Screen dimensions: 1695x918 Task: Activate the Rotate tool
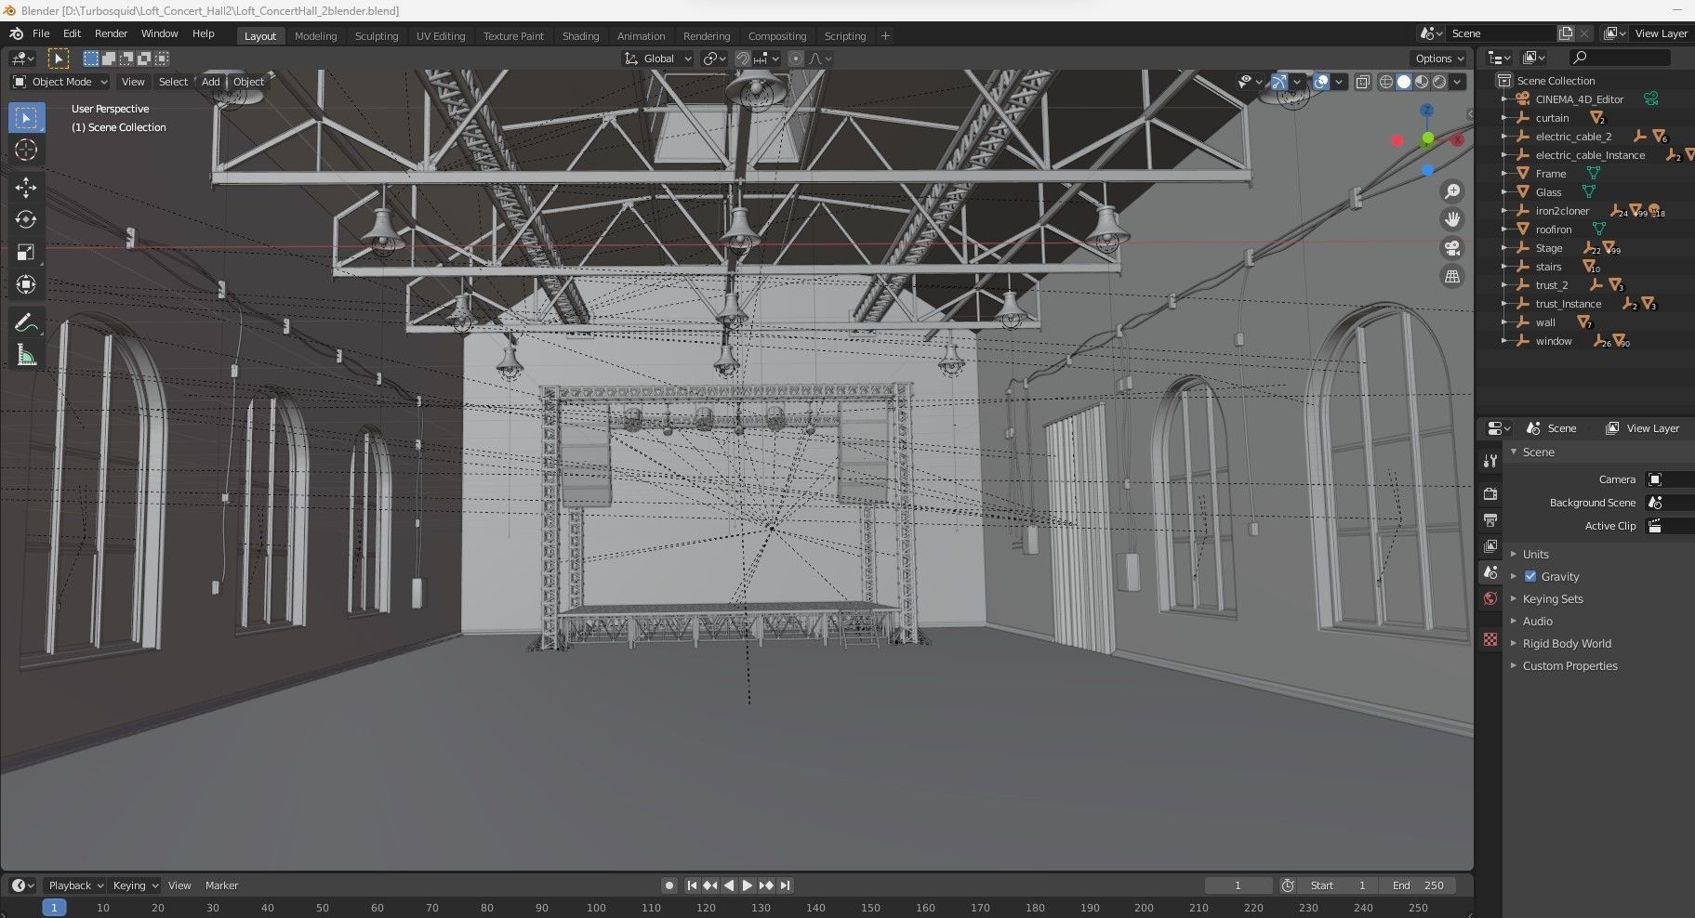tap(26, 219)
